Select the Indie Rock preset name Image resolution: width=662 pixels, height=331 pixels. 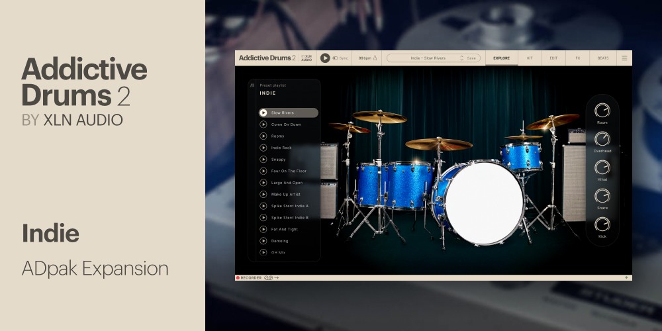[281, 148]
